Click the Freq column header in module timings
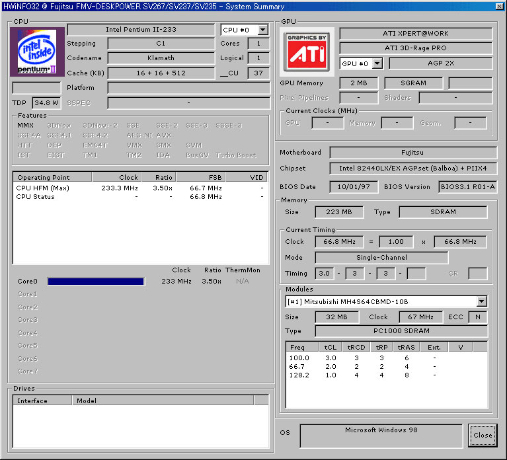Viewport: 507px width, 460px height. (x=302, y=347)
